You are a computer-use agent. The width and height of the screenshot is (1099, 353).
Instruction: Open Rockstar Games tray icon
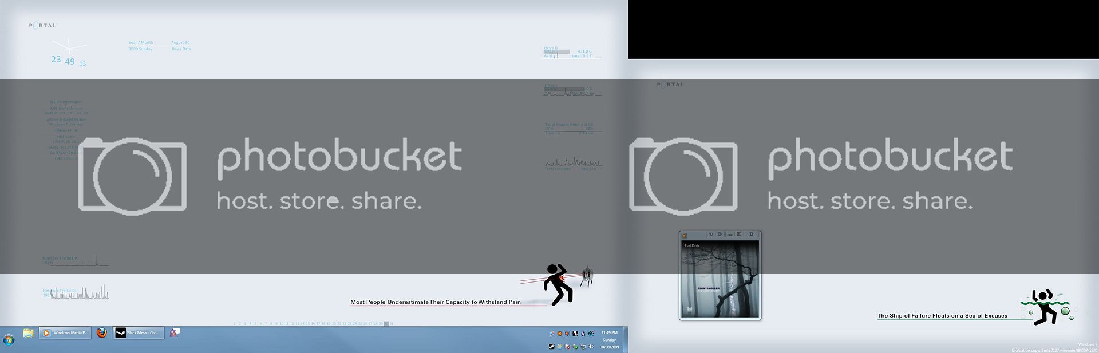pyautogui.click(x=575, y=334)
